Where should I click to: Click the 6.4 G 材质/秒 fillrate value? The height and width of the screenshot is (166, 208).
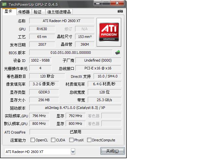104,84
